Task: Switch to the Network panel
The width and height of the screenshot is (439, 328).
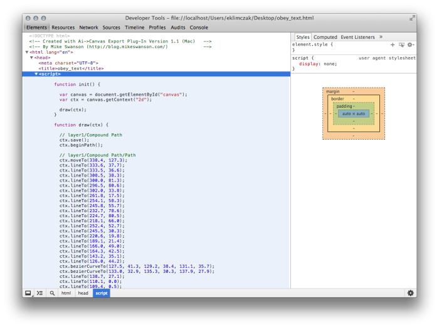Action: [x=88, y=28]
